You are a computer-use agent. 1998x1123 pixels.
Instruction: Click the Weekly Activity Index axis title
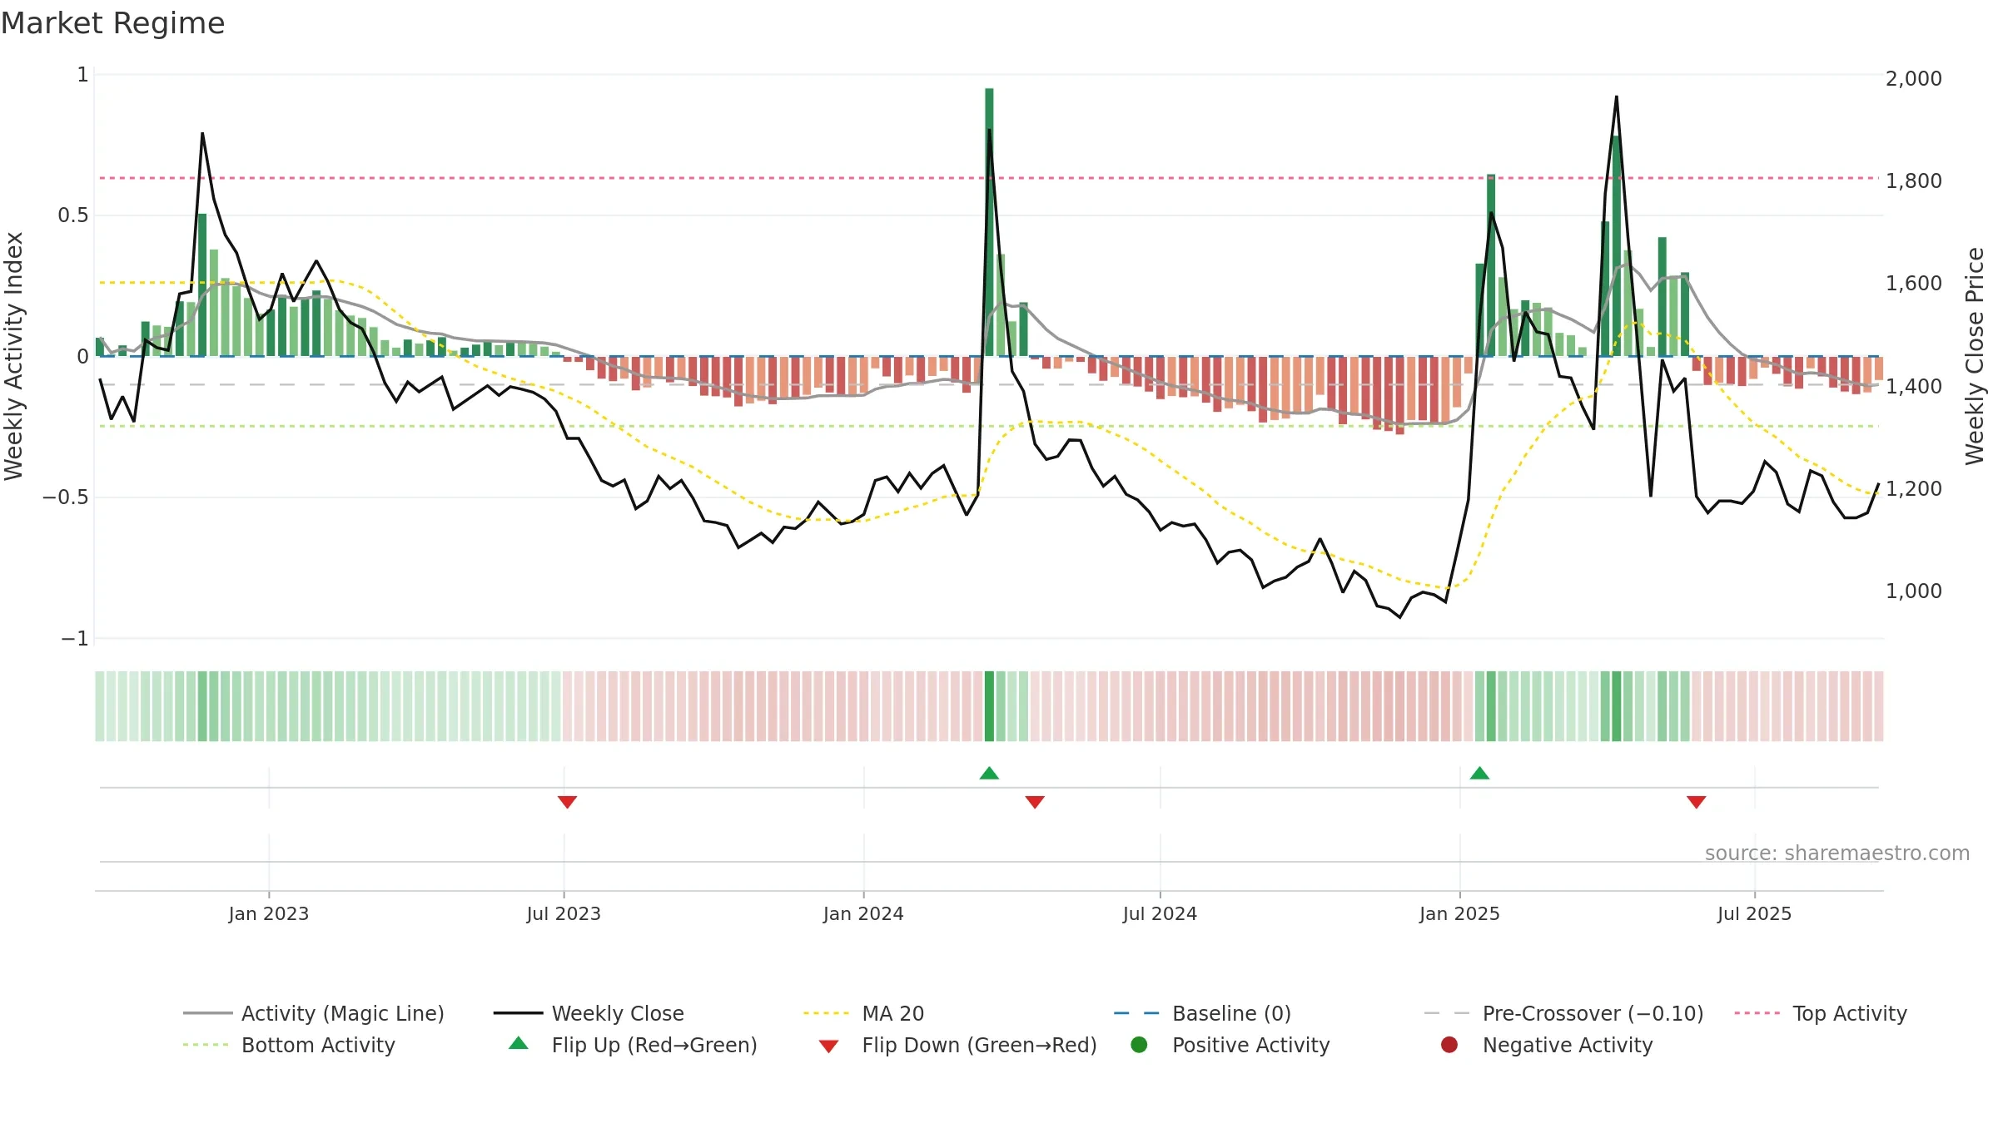coord(14,356)
